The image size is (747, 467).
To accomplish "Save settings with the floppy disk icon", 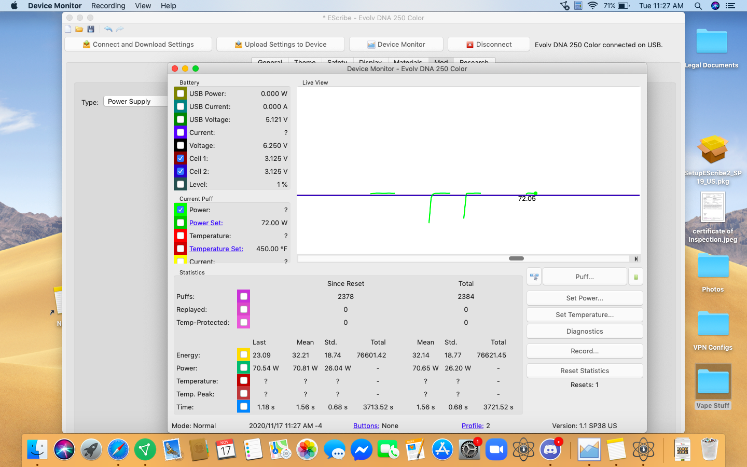I will tap(91, 29).
